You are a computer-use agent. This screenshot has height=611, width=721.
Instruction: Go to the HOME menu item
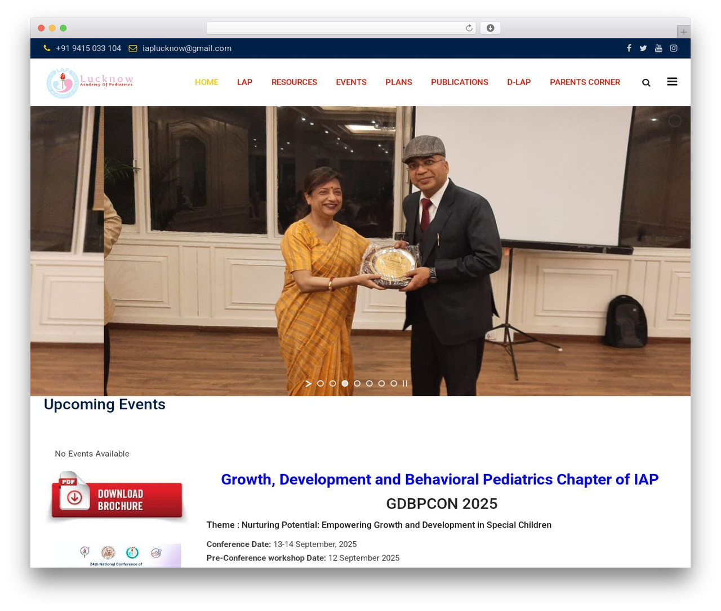point(207,82)
